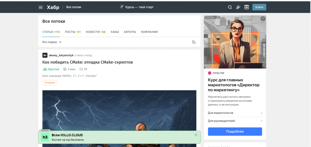
Task: Click the 5 минут назад timestamp
Action: [83, 55]
